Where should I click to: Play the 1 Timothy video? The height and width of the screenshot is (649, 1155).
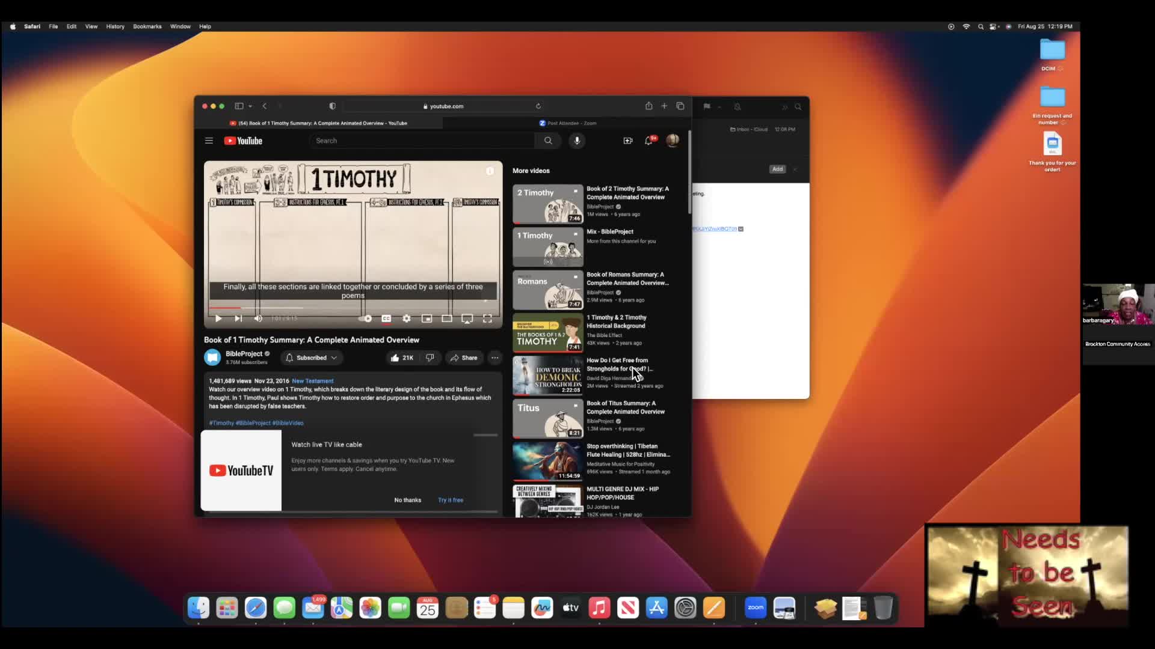[218, 318]
